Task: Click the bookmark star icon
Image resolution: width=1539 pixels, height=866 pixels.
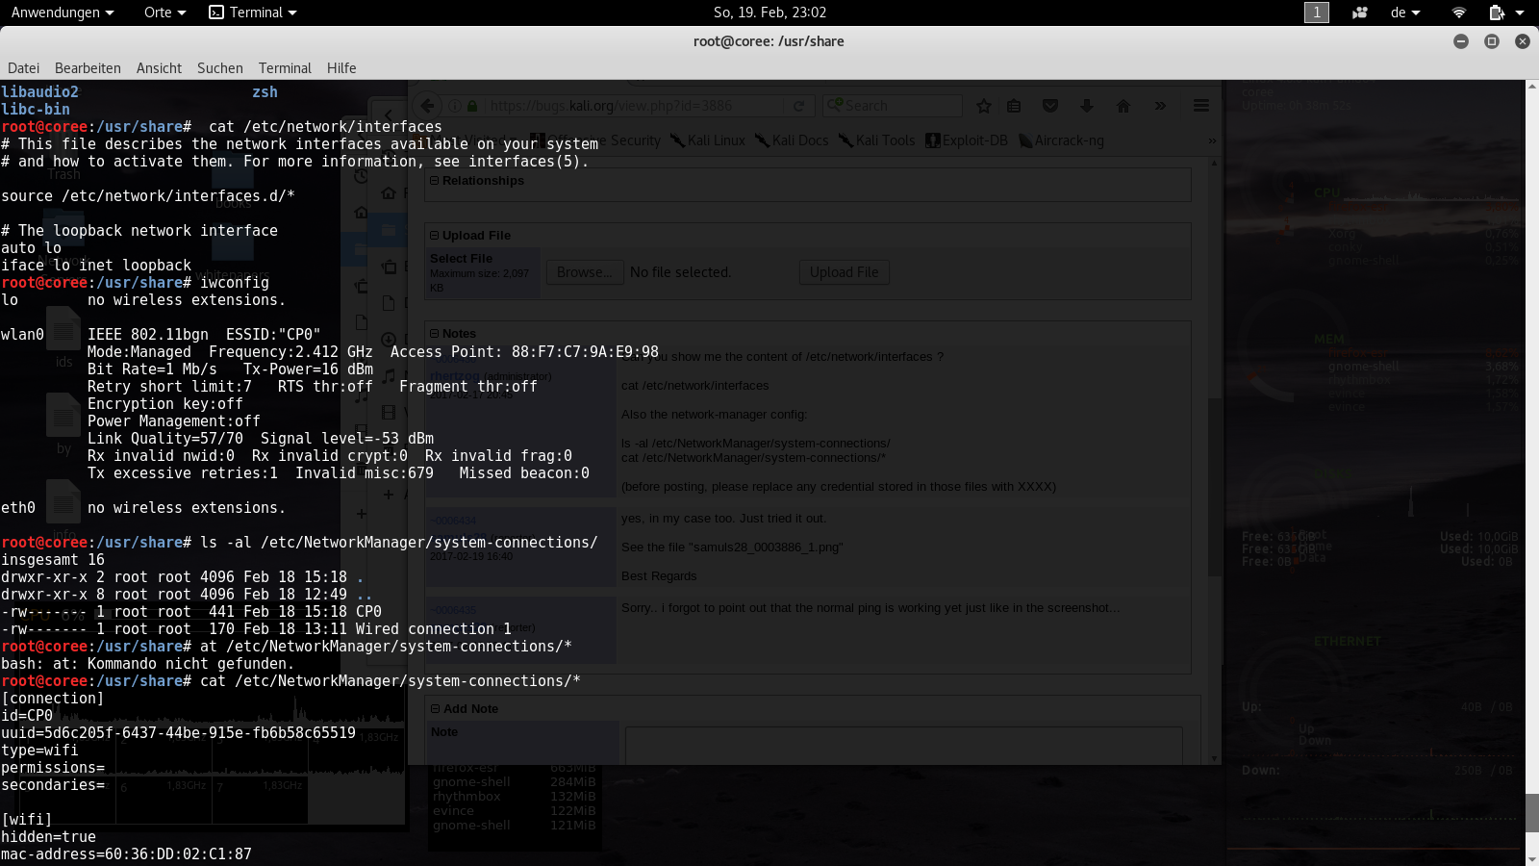Action: pyautogui.click(x=983, y=106)
